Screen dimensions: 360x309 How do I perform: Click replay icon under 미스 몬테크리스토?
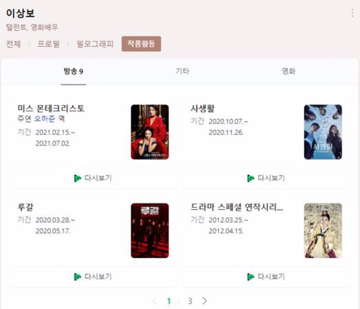click(77, 178)
